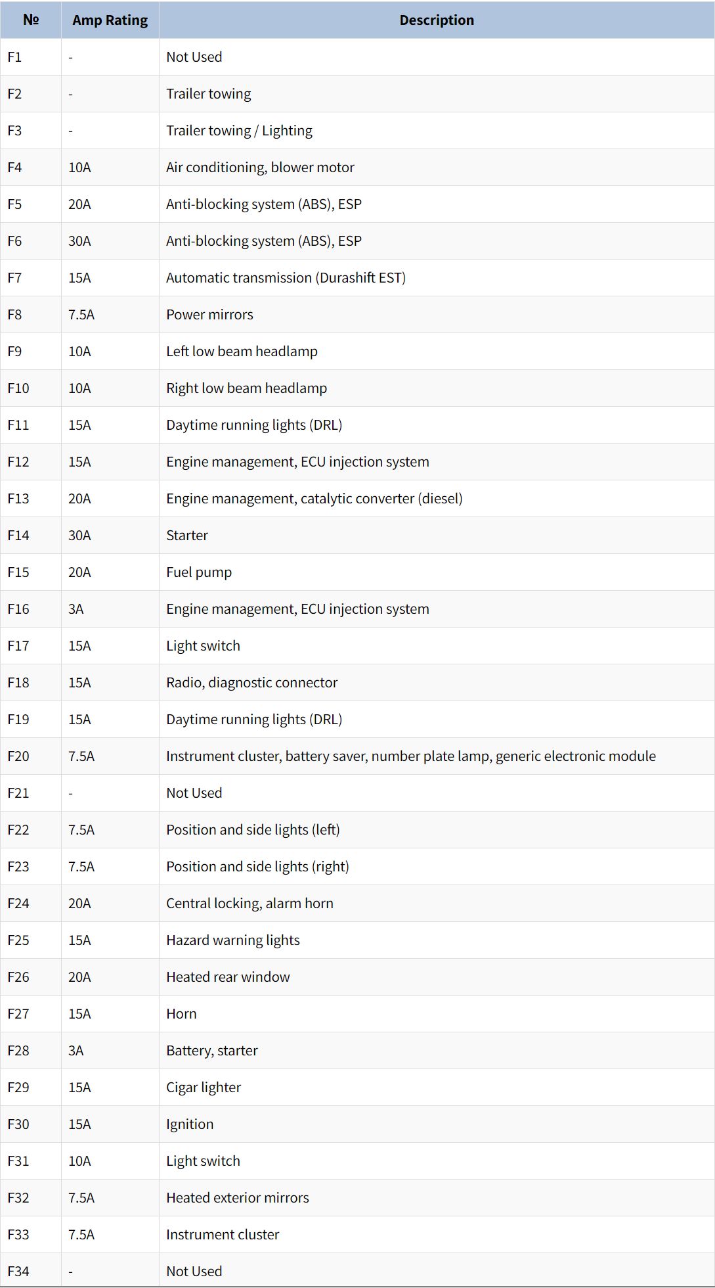Click the Power mirrors description
This screenshot has width=715, height=1288.
pyautogui.click(x=209, y=315)
